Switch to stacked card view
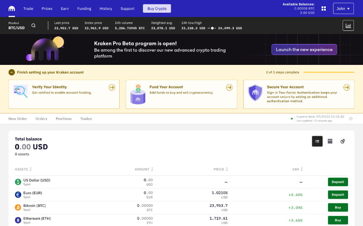363x226 pixels. [330, 141]
